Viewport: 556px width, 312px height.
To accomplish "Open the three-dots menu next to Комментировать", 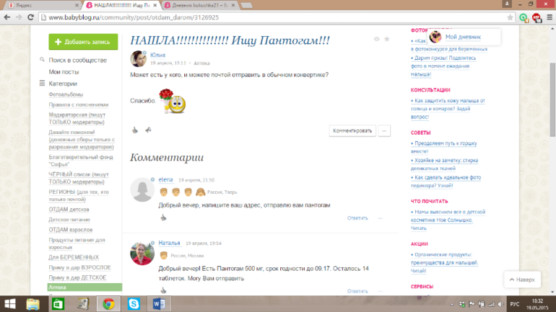I will point(385,130).
